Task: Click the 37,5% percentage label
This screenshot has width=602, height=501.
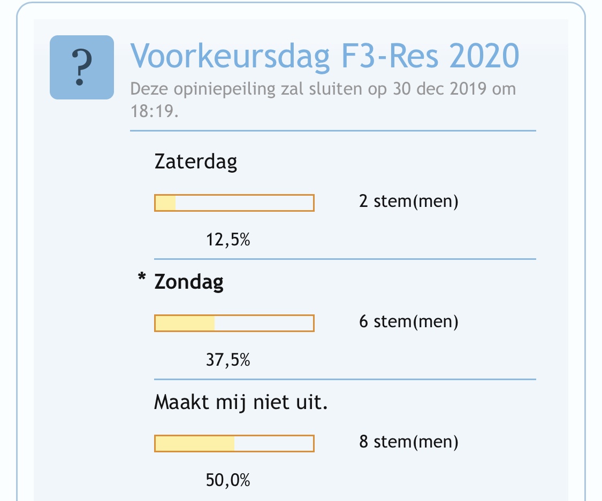Action: [x=228, y=360]
